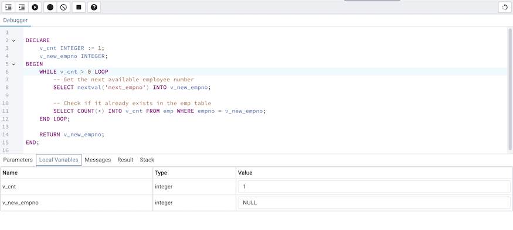Viewport: 513px width, 230px height.
Task: Click the END; line at line 15
Action: click(x=32, y=142)
